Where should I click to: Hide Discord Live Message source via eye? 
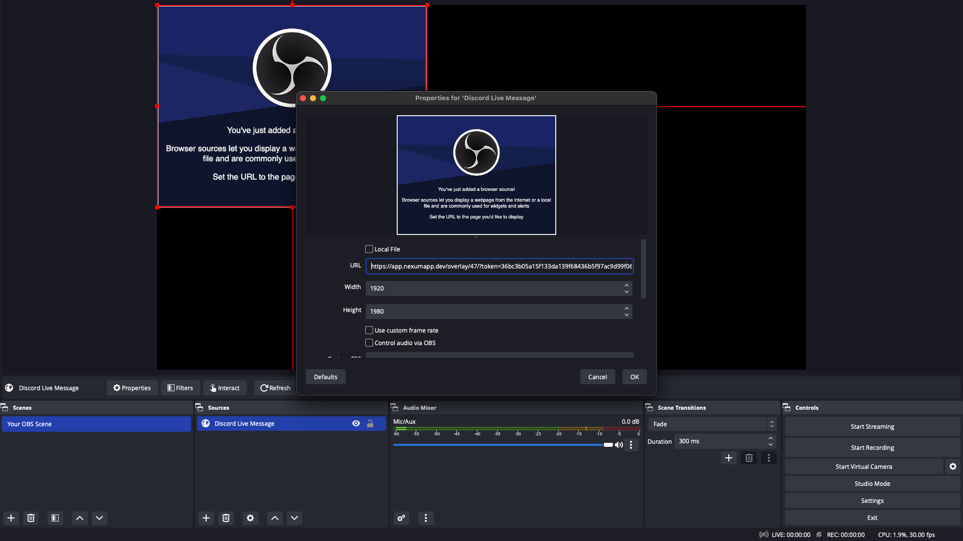(x=356, y=424)
